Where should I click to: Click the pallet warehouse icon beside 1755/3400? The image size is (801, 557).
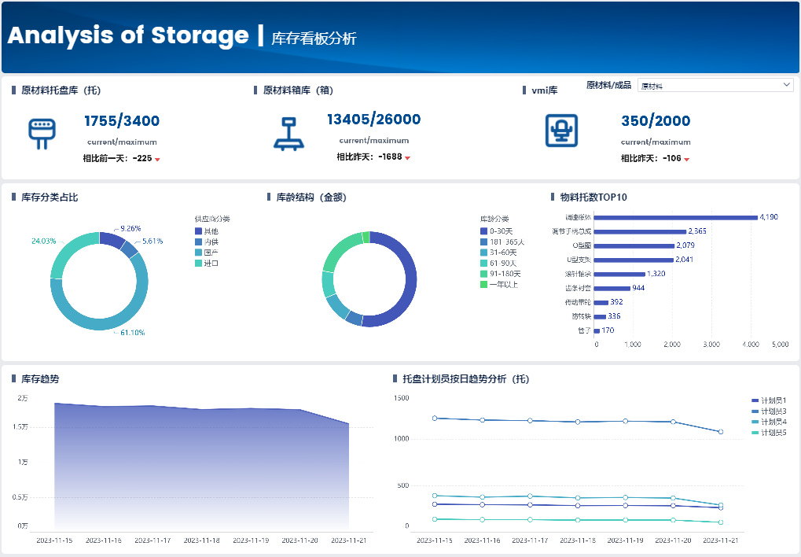click(42, 134)
